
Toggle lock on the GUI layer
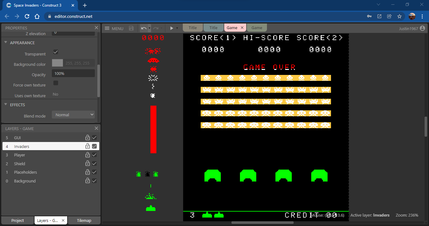coord(88,138)
